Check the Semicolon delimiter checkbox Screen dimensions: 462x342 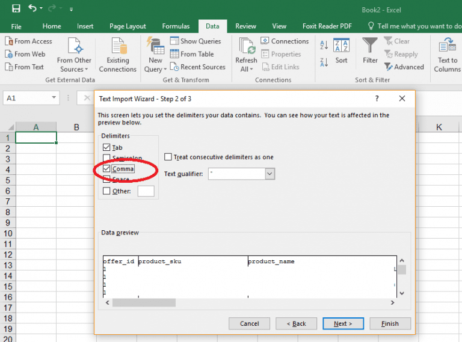(x=106, y=157)
